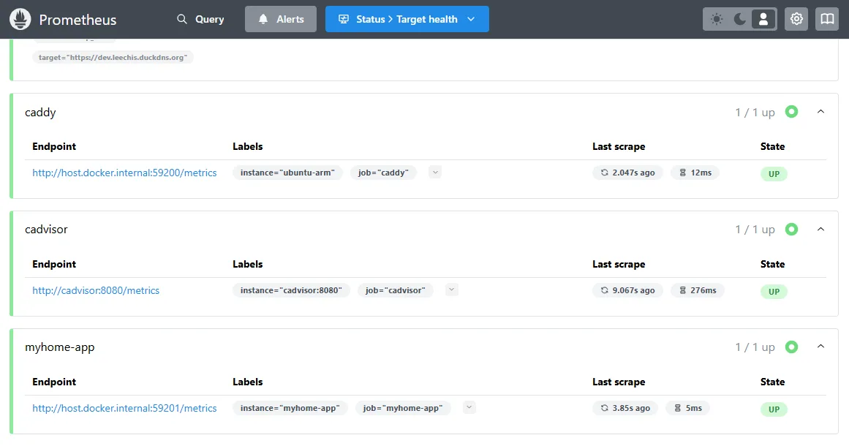Click the 5ms scrape duration badge
This screenshot has width=849, height=446.
point(687,408)
